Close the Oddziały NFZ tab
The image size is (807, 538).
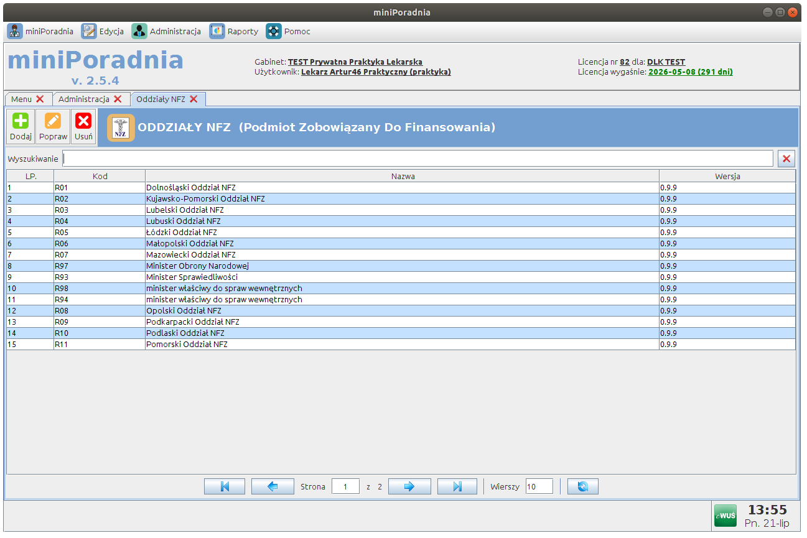pos(194,99)
